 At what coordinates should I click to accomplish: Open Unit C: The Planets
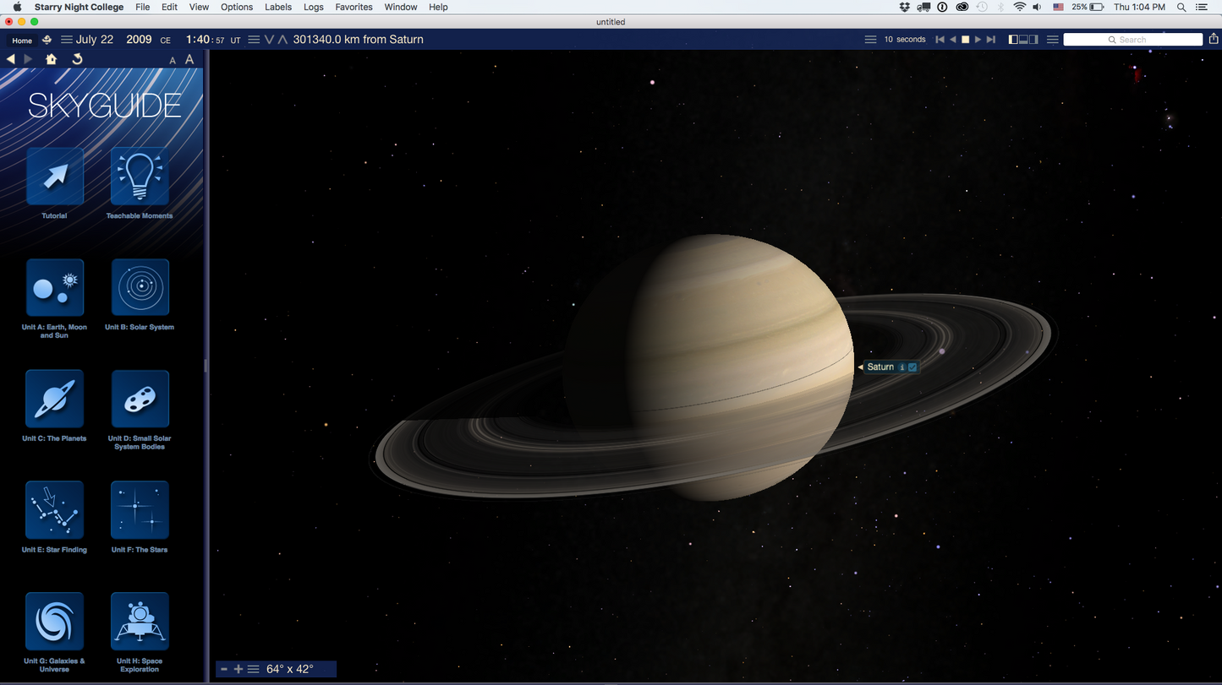point(55,400)
